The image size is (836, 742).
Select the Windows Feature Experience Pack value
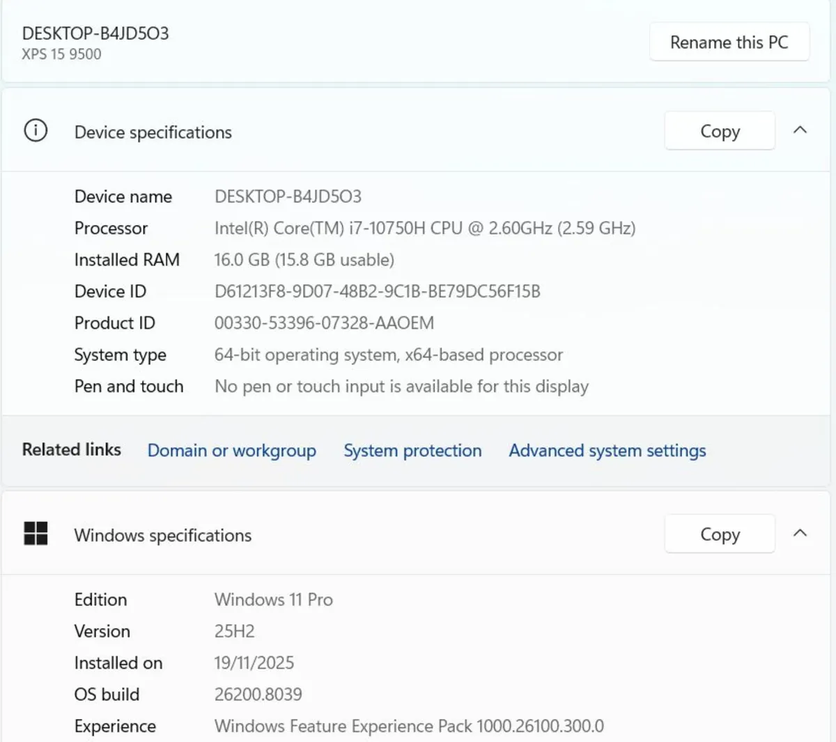point(410,726)
